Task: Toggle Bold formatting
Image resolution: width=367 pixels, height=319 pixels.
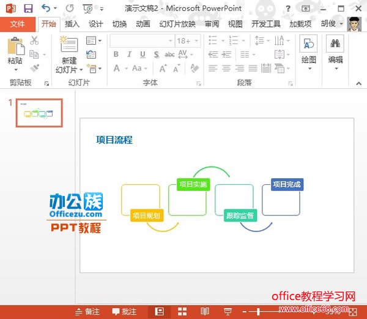Action: pyautogui.click(x=116, y=54)
